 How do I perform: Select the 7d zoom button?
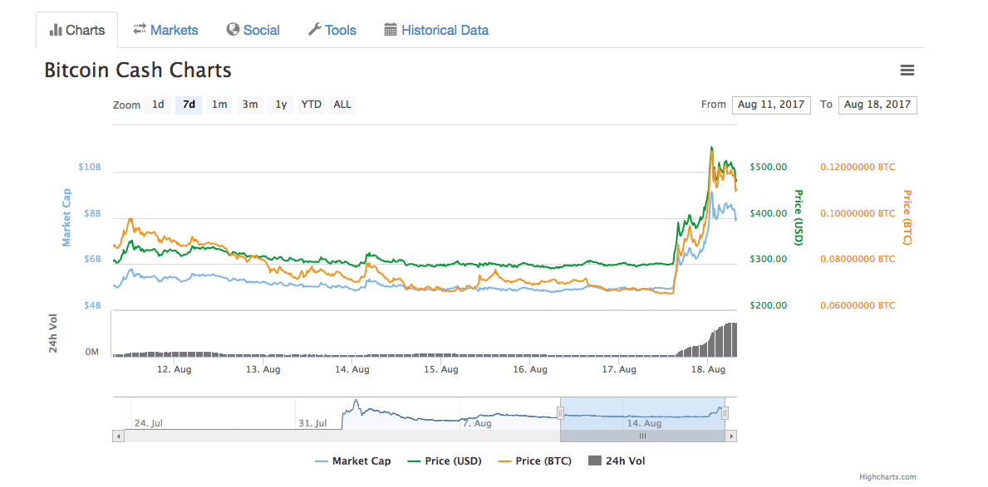189,105
